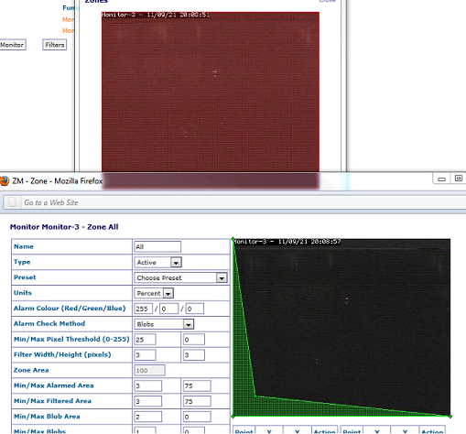The height and width of the screenshot is (434, 466).
Task: Click the Max Blob Area field
Action: click(x=197, y=417)
